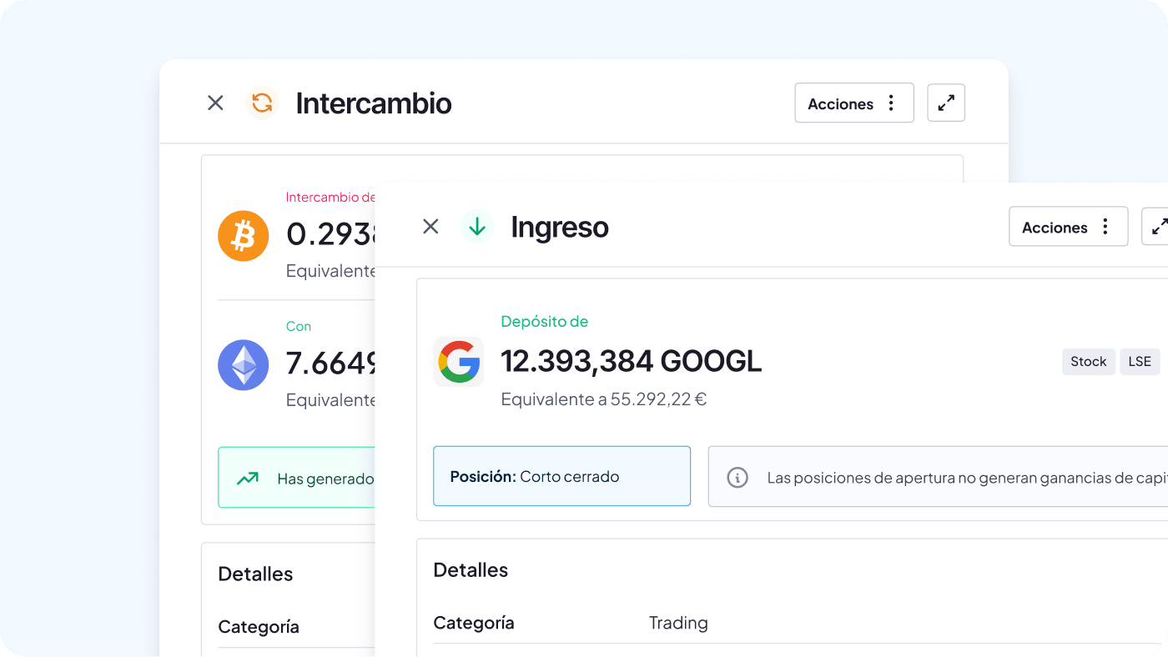This screenshot has height=657, width=1168.
Task: Click the Equivalente a 55.292,22 € text
Action: [603, 399]
